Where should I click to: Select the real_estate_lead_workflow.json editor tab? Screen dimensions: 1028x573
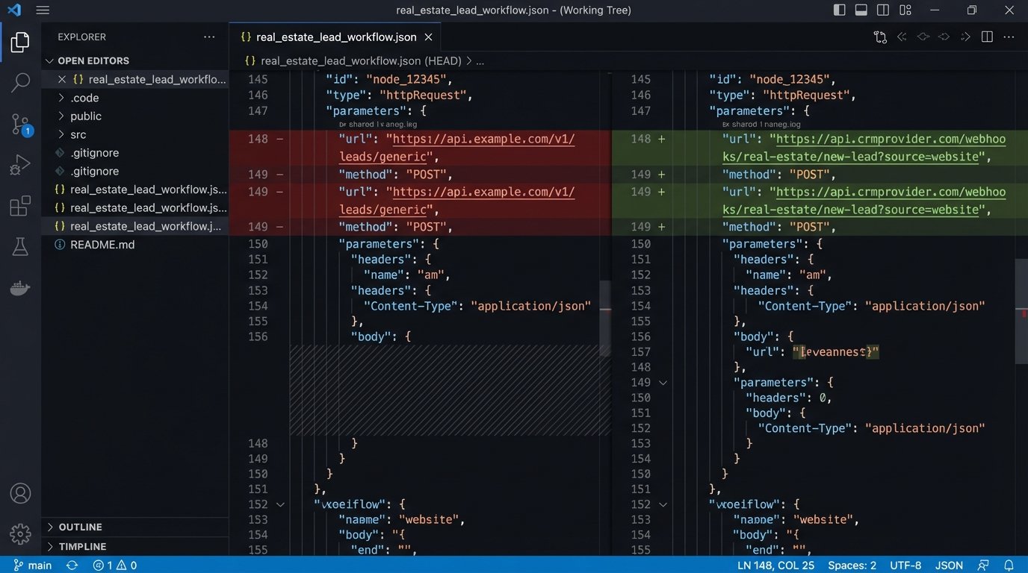[x=335, y=37]
